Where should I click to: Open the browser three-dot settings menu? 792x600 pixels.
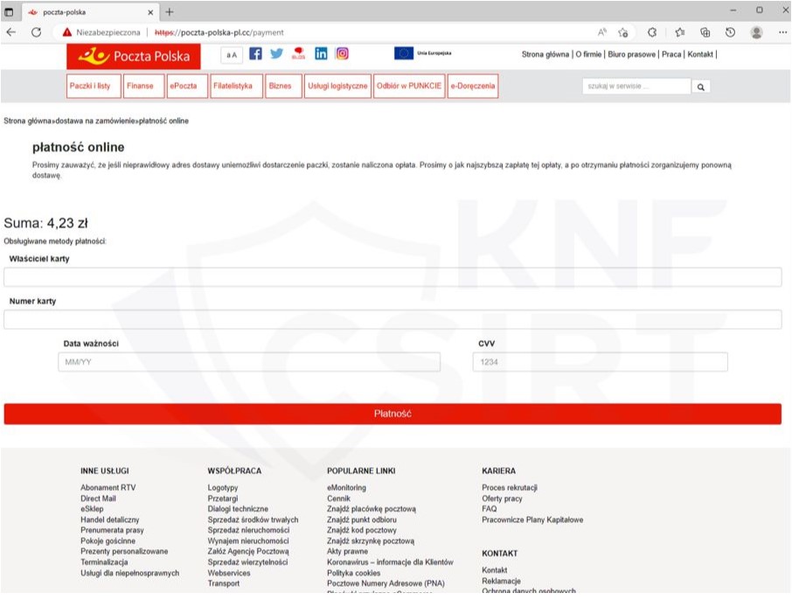(x=782, y=32)
